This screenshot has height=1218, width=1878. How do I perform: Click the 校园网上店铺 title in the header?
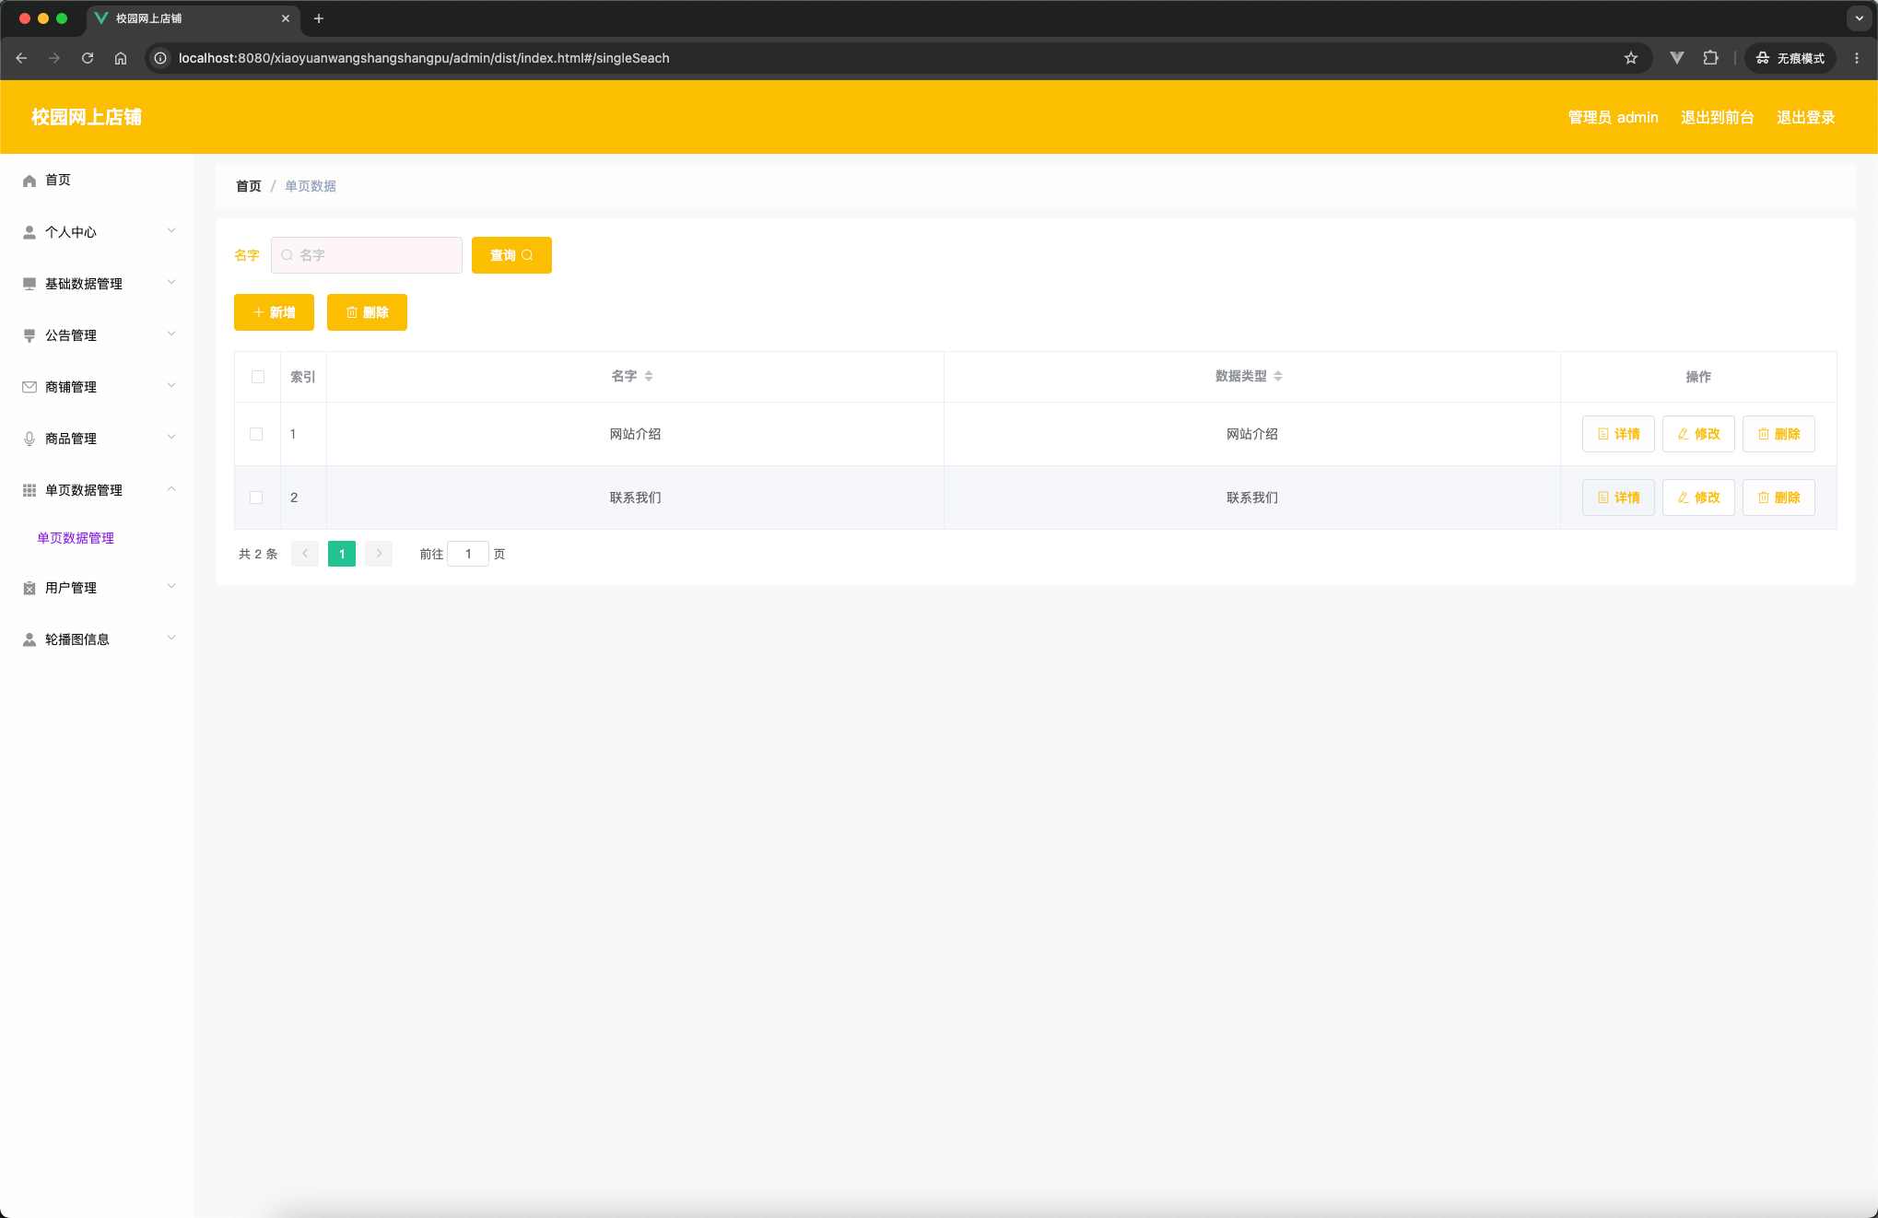[x=87, y=117]
